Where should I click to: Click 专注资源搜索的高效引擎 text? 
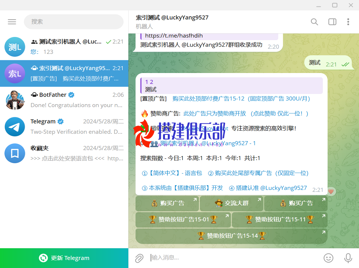pos(264,128)
